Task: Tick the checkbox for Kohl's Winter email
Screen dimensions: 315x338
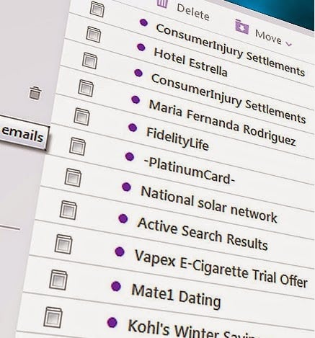Action: pyautogui.click(x=53, y=318)
